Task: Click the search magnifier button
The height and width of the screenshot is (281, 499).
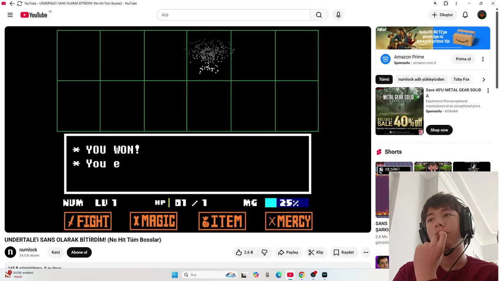Action: (319, 15)
